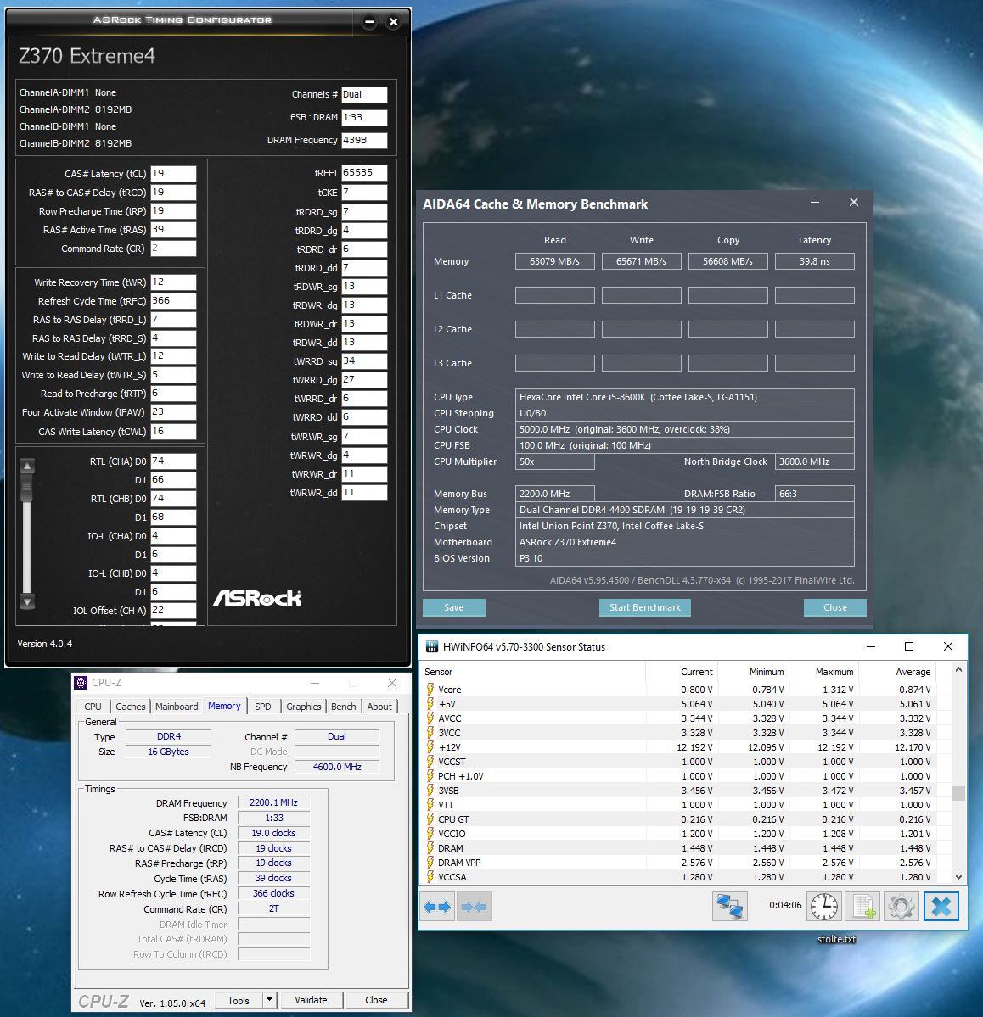Screen dimensions: 983x1017
Task: Click +12V sensor lightning icon
Action: (x=430, y=747)
